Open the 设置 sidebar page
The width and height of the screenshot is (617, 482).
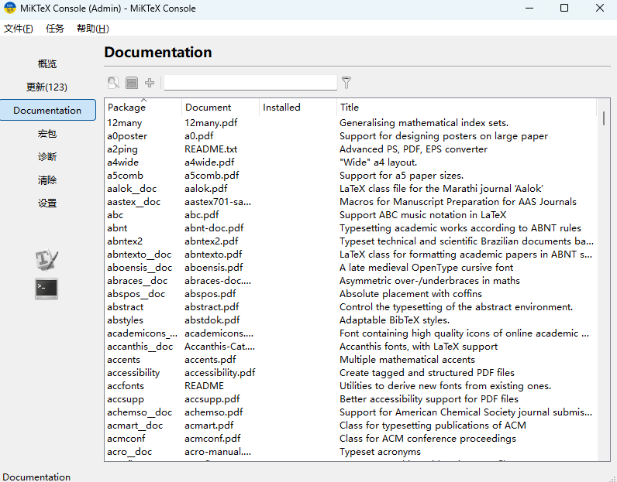pos(47,203)
